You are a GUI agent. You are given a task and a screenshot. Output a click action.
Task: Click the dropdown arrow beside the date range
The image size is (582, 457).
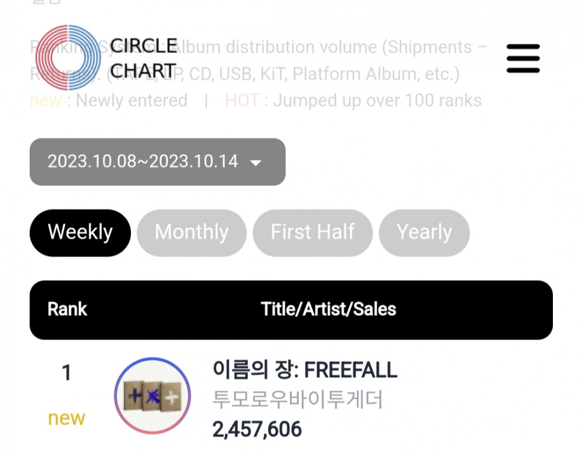tap(255, 163)
